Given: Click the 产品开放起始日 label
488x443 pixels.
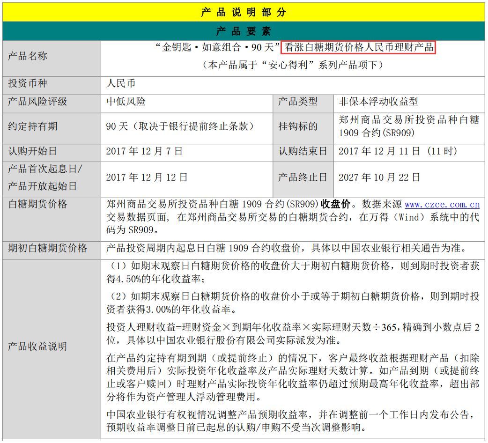Looking at the screenshot, I should 42,186.
